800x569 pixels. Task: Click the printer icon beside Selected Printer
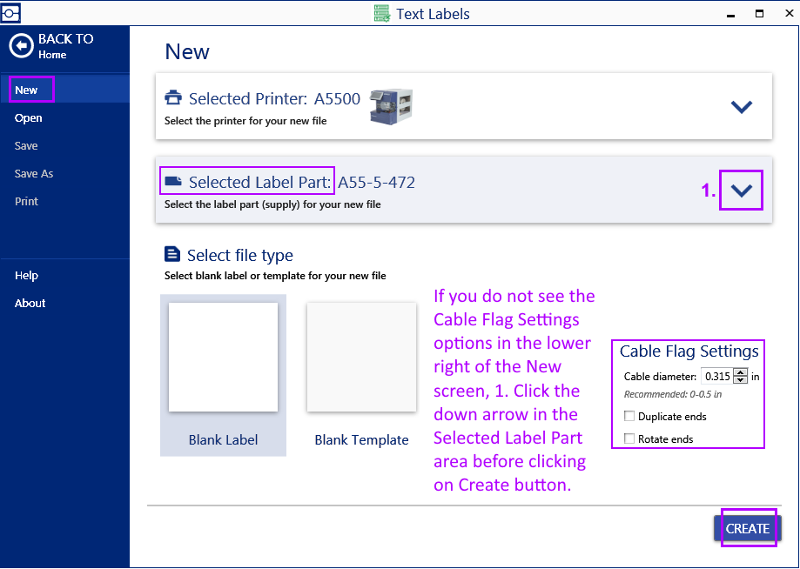point(174,98)
